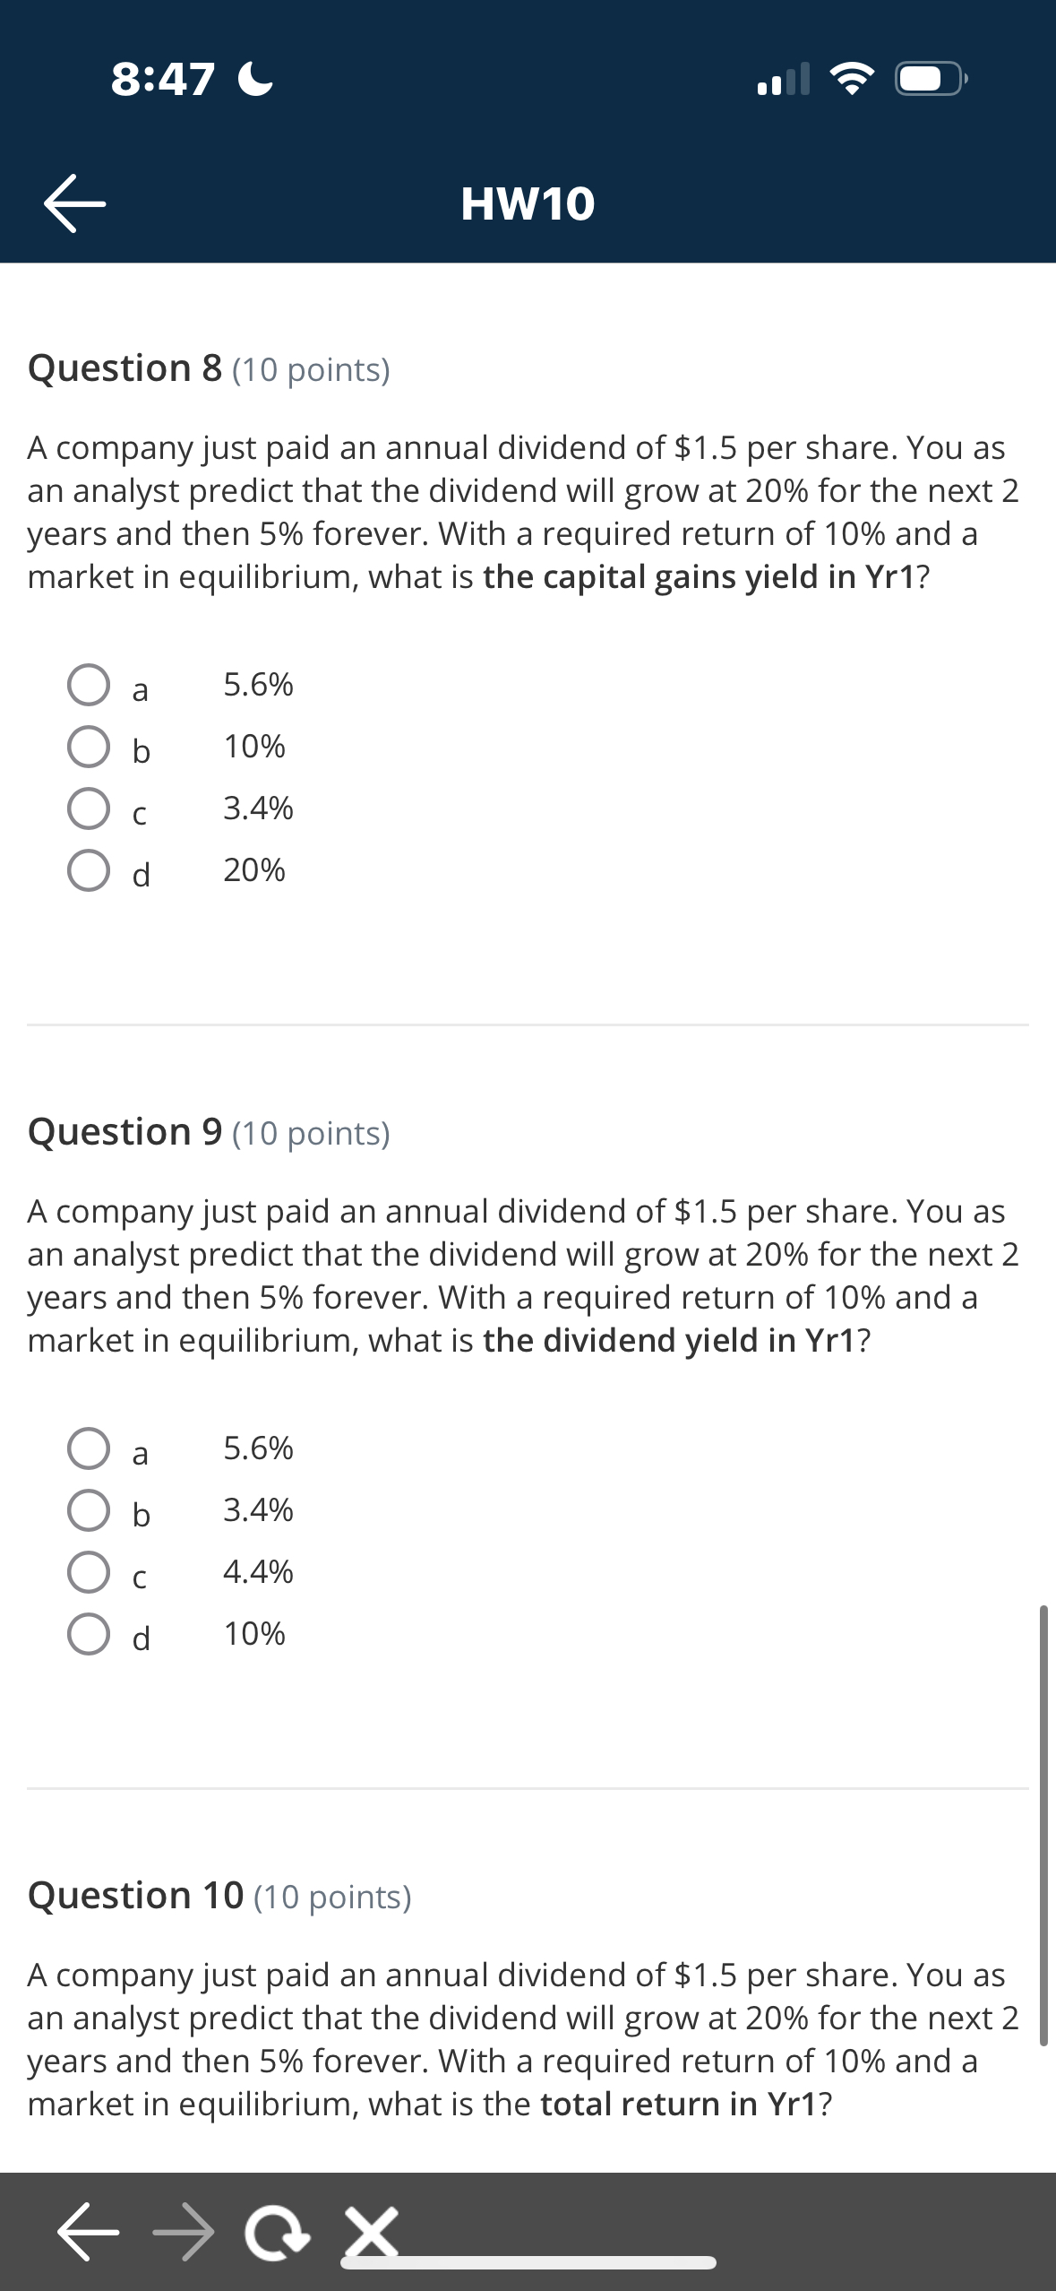This screenshot has width=1056, height=2291.
Task: Tap the Wi-Fi icon in the status bar
Action: click(x=851, y=81)
